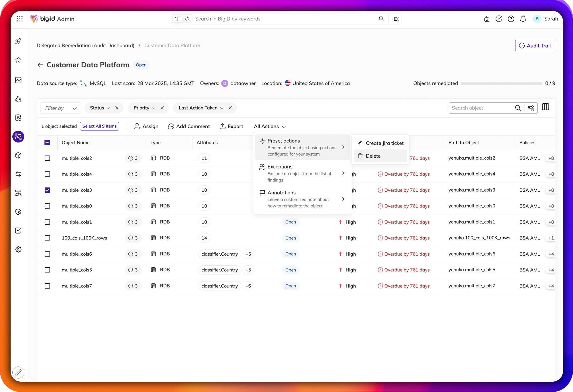This screenshot has width=573, height=392.
Task: Open the help question mark icon
Action: (x=511, y=19)
